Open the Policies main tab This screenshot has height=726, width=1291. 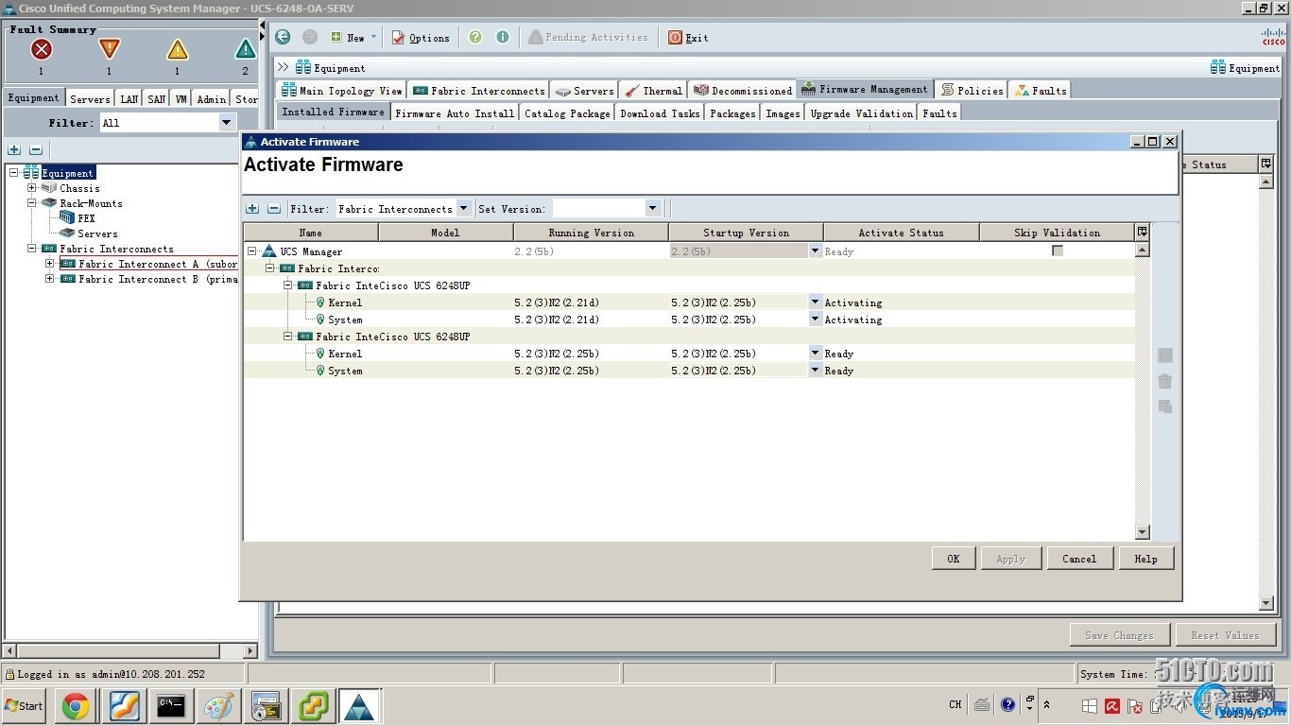click(972, 90)
